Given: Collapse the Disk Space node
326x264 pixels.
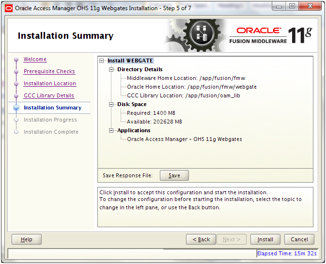Looking at the screenshot, I should point(111,104).
